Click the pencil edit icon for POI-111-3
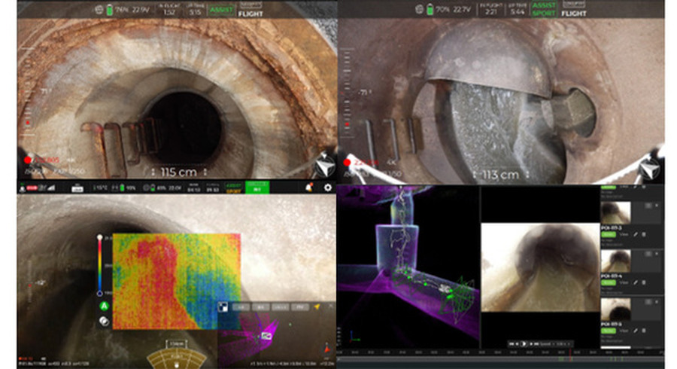This screenshot has height=369, width=677. tap(636, 233)
